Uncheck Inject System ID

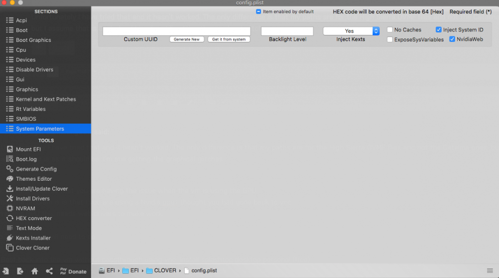click(439, 29)
